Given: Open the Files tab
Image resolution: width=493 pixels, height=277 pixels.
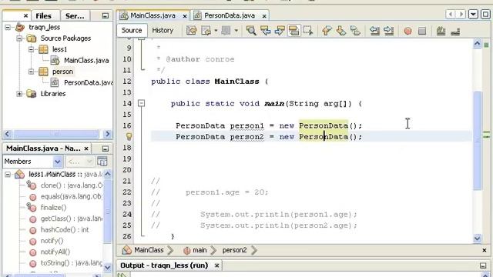Looking at the screenshot, I should [x=43, y=15].
